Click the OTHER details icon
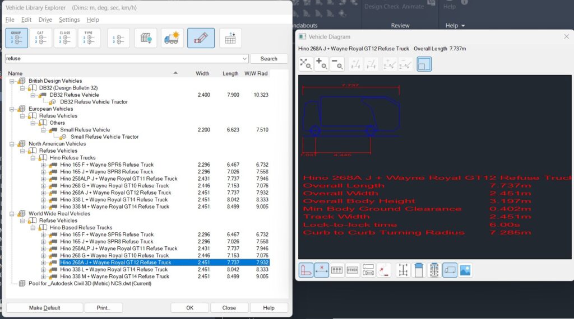 353,270
